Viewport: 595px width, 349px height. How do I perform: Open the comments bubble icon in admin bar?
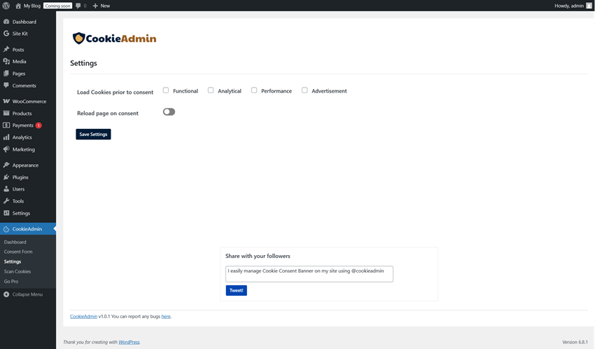[78, 6]
